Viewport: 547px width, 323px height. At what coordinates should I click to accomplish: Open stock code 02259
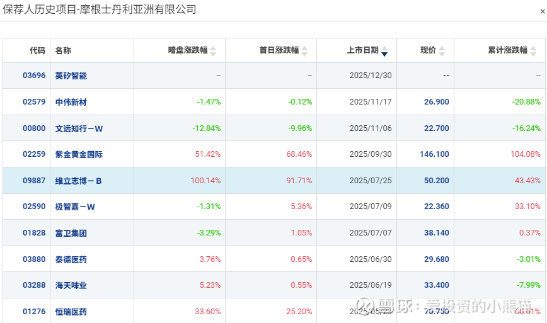[34, 154]
